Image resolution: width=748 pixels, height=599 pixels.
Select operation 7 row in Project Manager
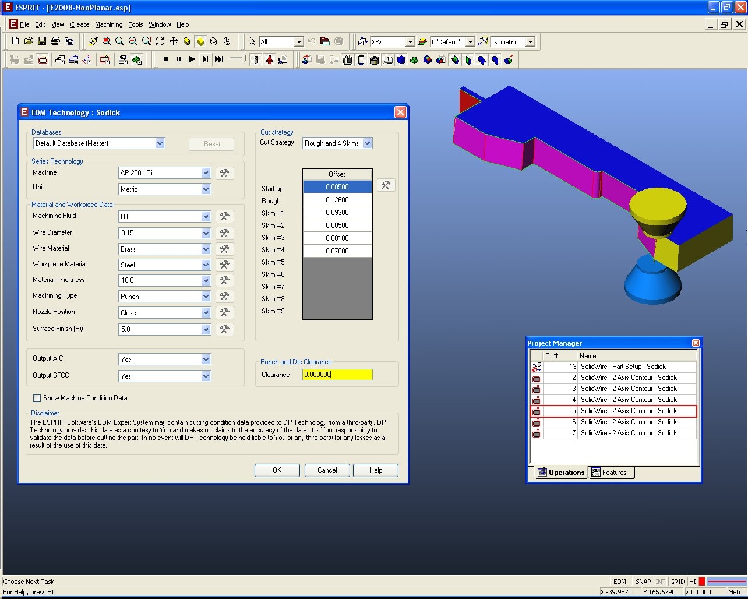click(x=613, y=433)
